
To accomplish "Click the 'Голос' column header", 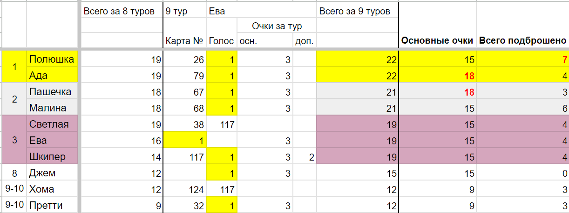I will point(222,41).
